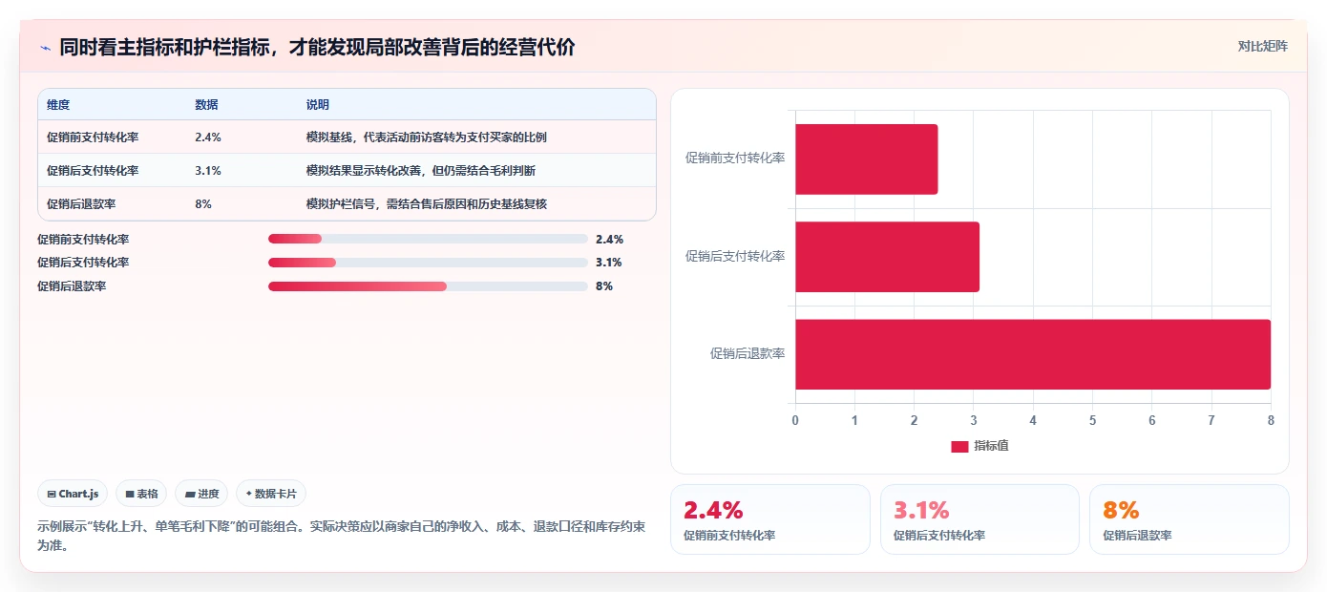Screen dimensions: 1327x592
Task: Click the 促销后支付转化率 label beside its progress bar
Action: pyautogui.click(x=83, y=263)
